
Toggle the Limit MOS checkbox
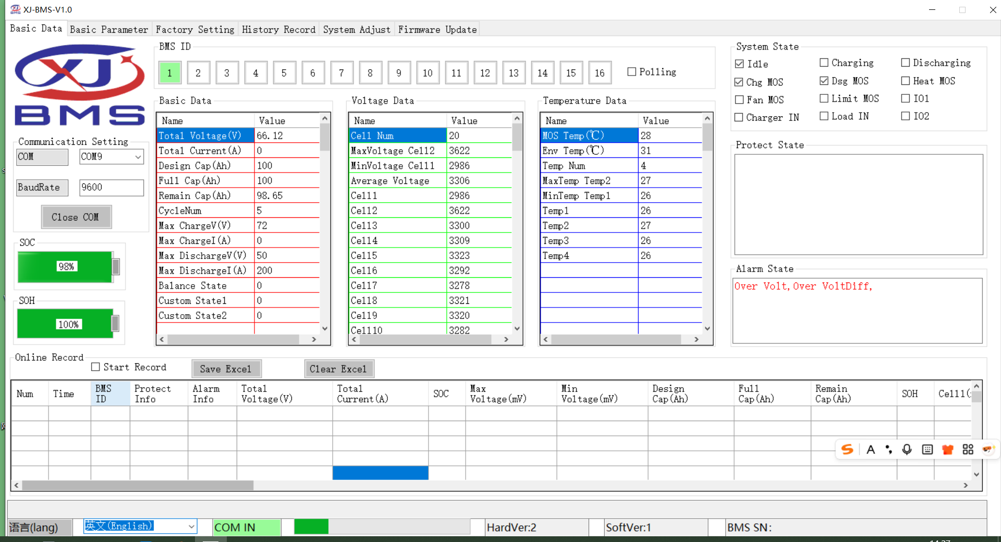coord(824,98)
